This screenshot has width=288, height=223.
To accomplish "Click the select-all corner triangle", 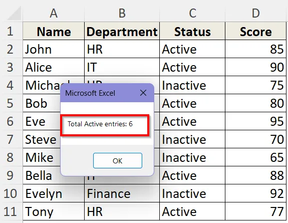I will (15, 14).
